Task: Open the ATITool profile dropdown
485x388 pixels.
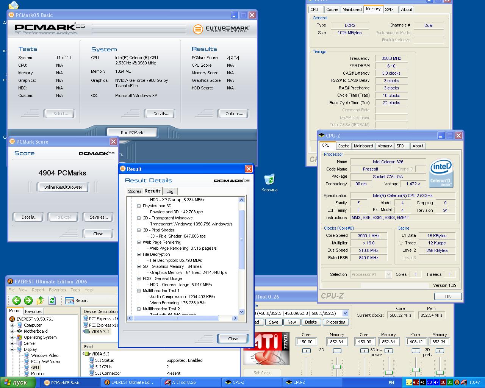Action: coord(345,313)
